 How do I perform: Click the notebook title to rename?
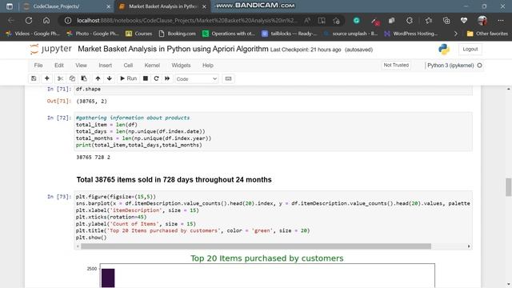pos(173,50)
